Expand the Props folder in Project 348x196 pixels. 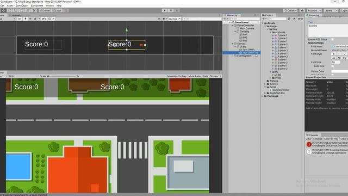pyautogui.click(x=271, y=78)
